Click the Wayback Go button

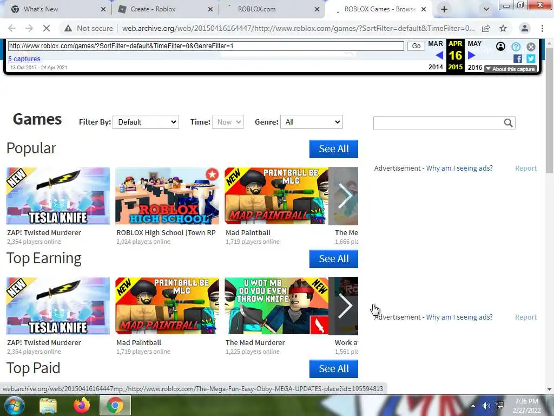(416, 46)
